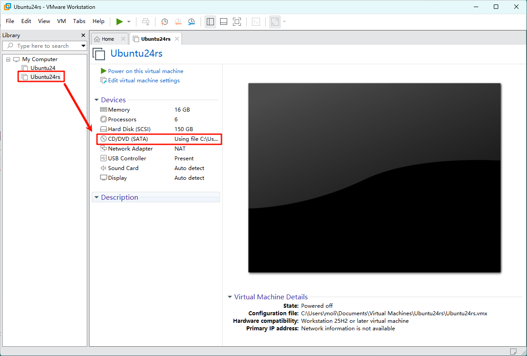Screen dimensions: 527x356
Task: Click the Network Adapter icon
Action: [104, 149]
